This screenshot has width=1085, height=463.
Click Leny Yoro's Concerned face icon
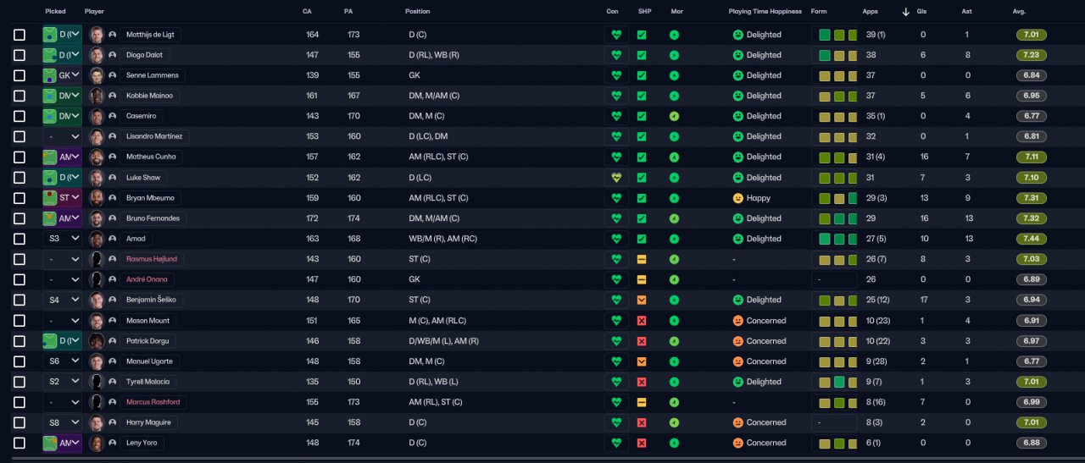[x=737, y=443]
